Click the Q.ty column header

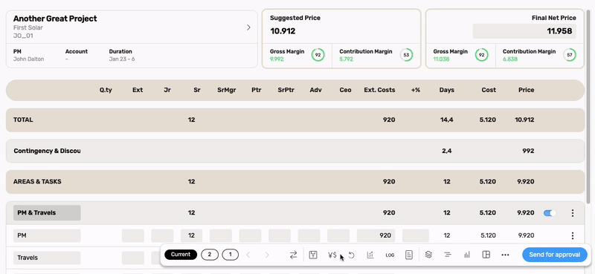pos(106,90)
